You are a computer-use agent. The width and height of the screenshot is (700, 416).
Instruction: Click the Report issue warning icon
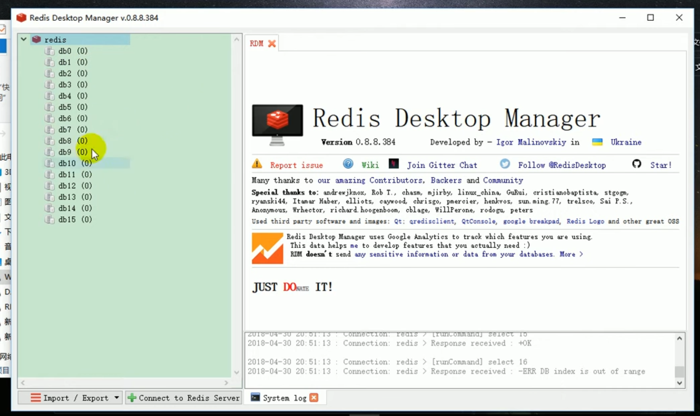pos(257,164)
